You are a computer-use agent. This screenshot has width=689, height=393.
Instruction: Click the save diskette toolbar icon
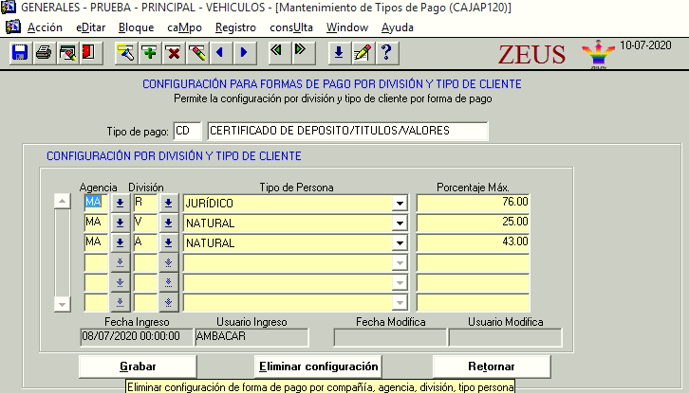coord(19,52)
